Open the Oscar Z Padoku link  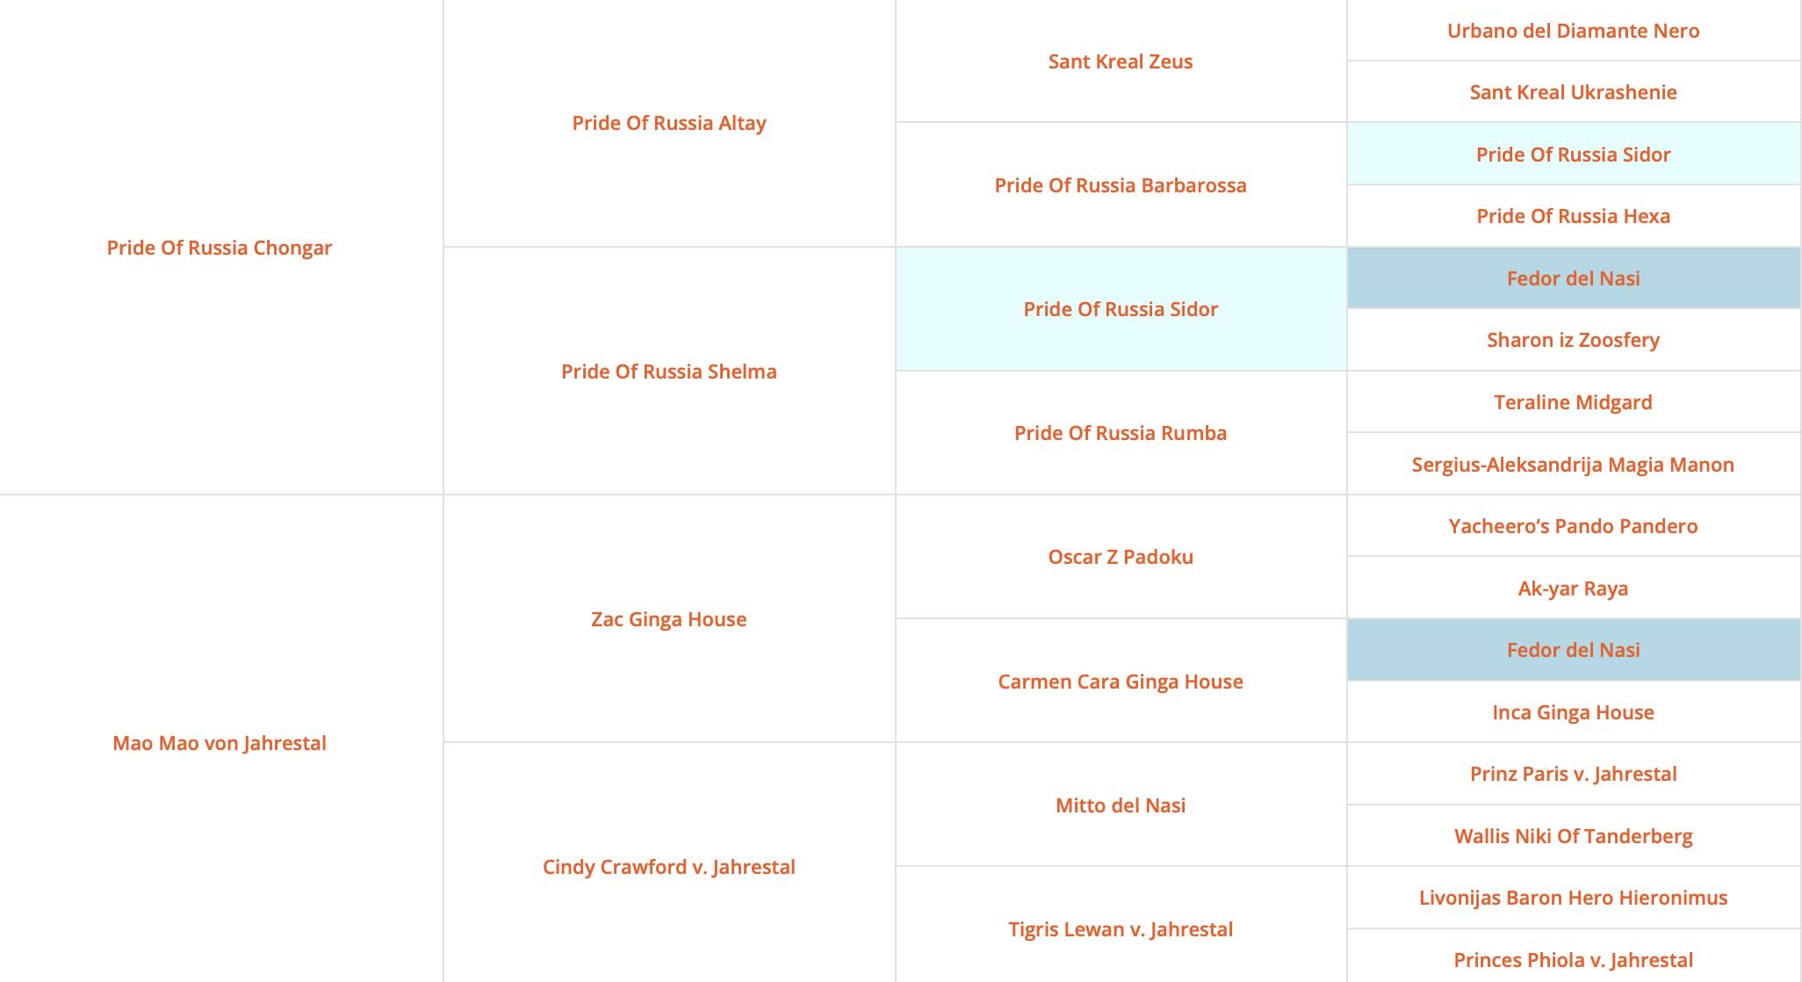pos(1121,557)
